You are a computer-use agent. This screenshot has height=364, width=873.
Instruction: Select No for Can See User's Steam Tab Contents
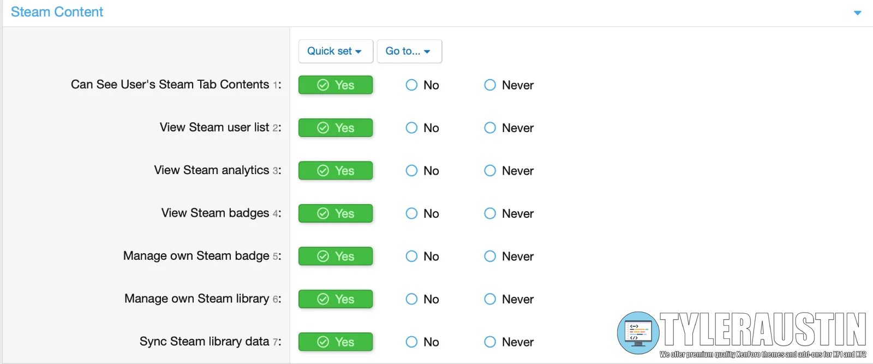[x=412, y=85]
